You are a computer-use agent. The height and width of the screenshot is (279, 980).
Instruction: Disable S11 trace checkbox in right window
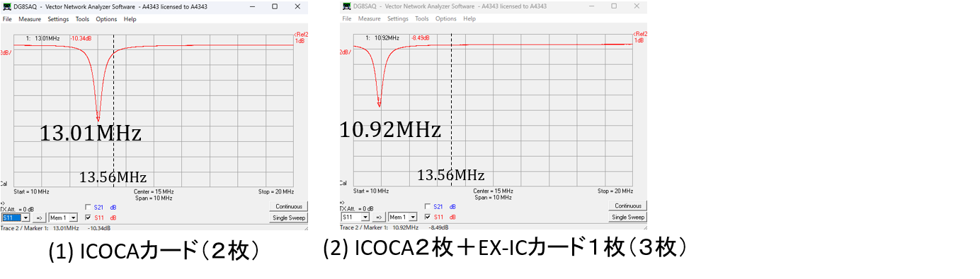(x=427, y=216)
